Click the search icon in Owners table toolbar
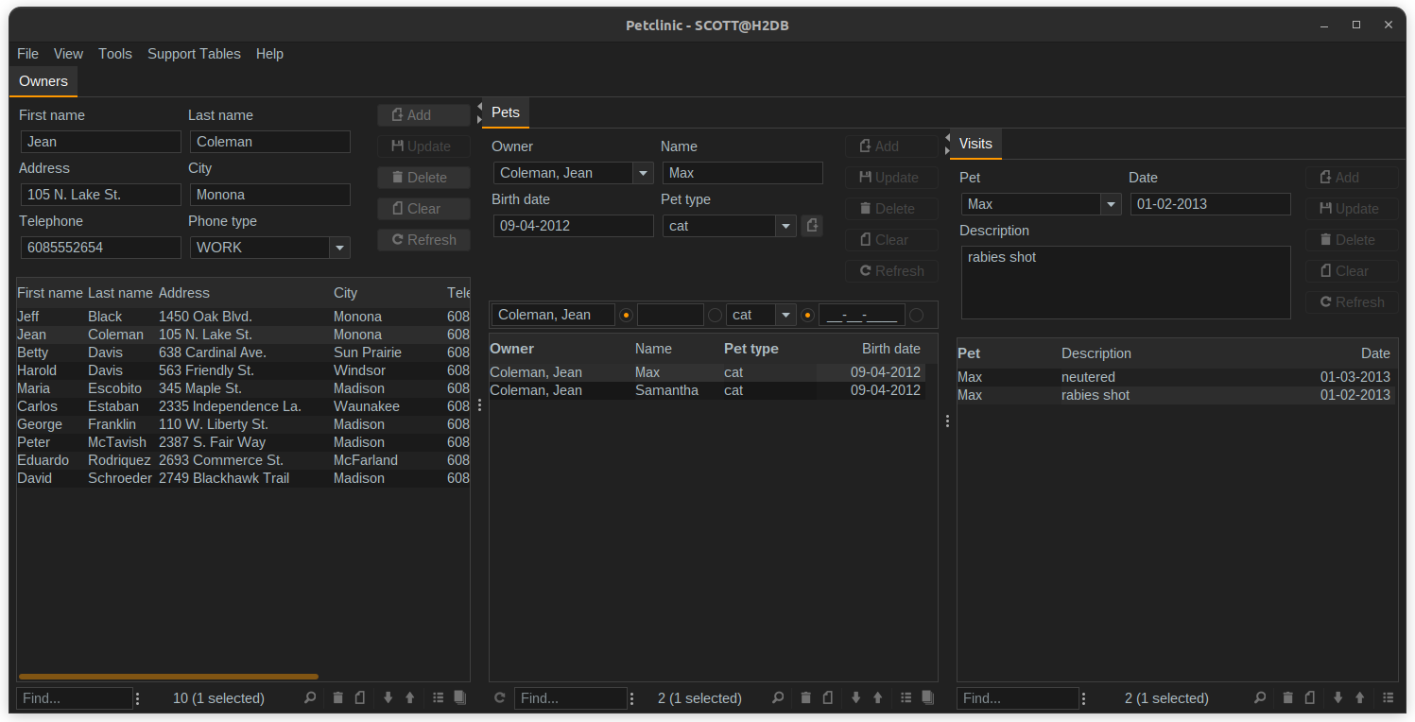The image size is (1415, 722). 310,698
